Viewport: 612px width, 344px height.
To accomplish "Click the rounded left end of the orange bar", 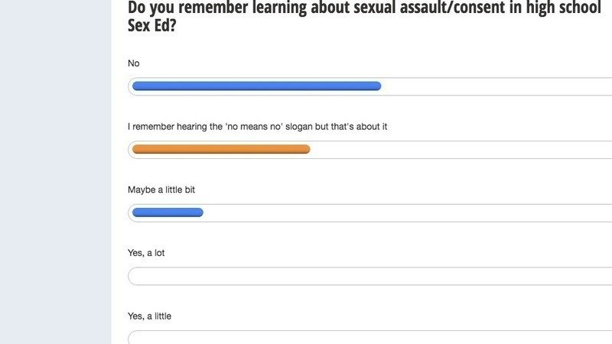I will coord(135,149).
